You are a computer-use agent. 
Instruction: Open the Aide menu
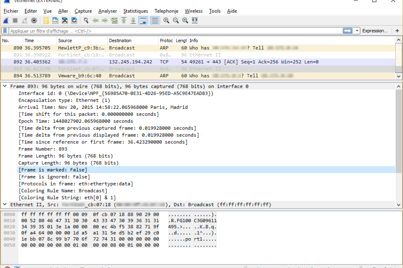click(232, 11)
